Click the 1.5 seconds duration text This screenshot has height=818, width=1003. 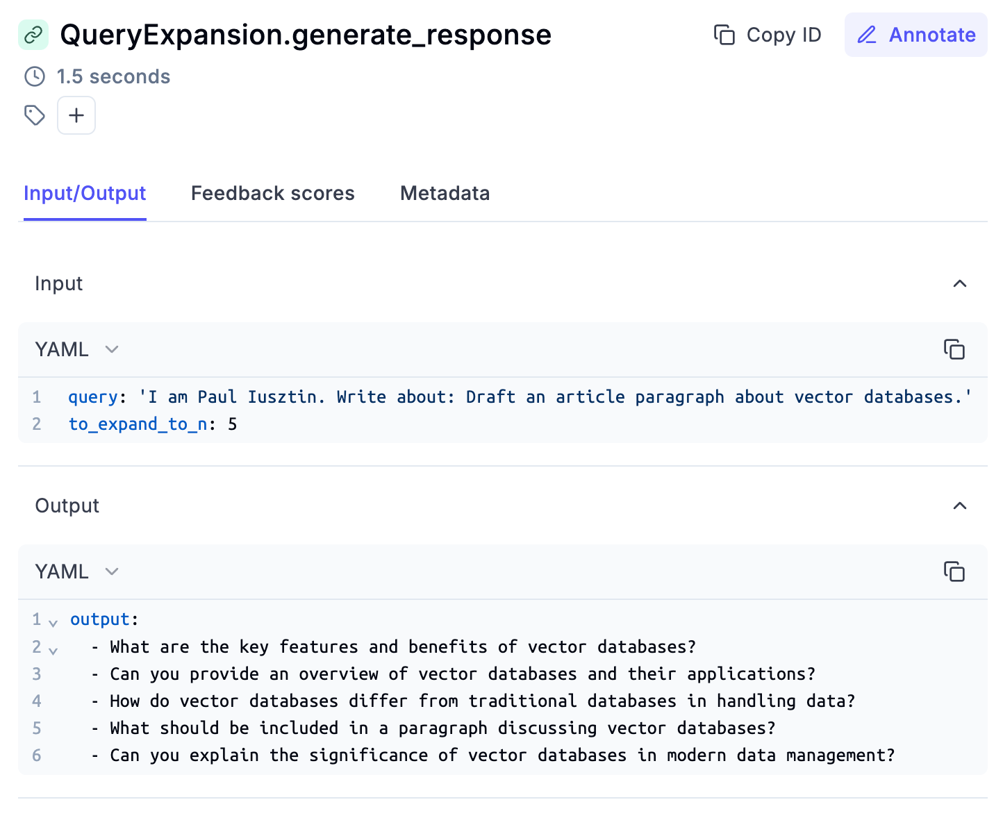113,76
